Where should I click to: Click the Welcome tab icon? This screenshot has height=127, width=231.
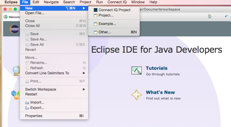pyautogui.click(x=6, y=17)
